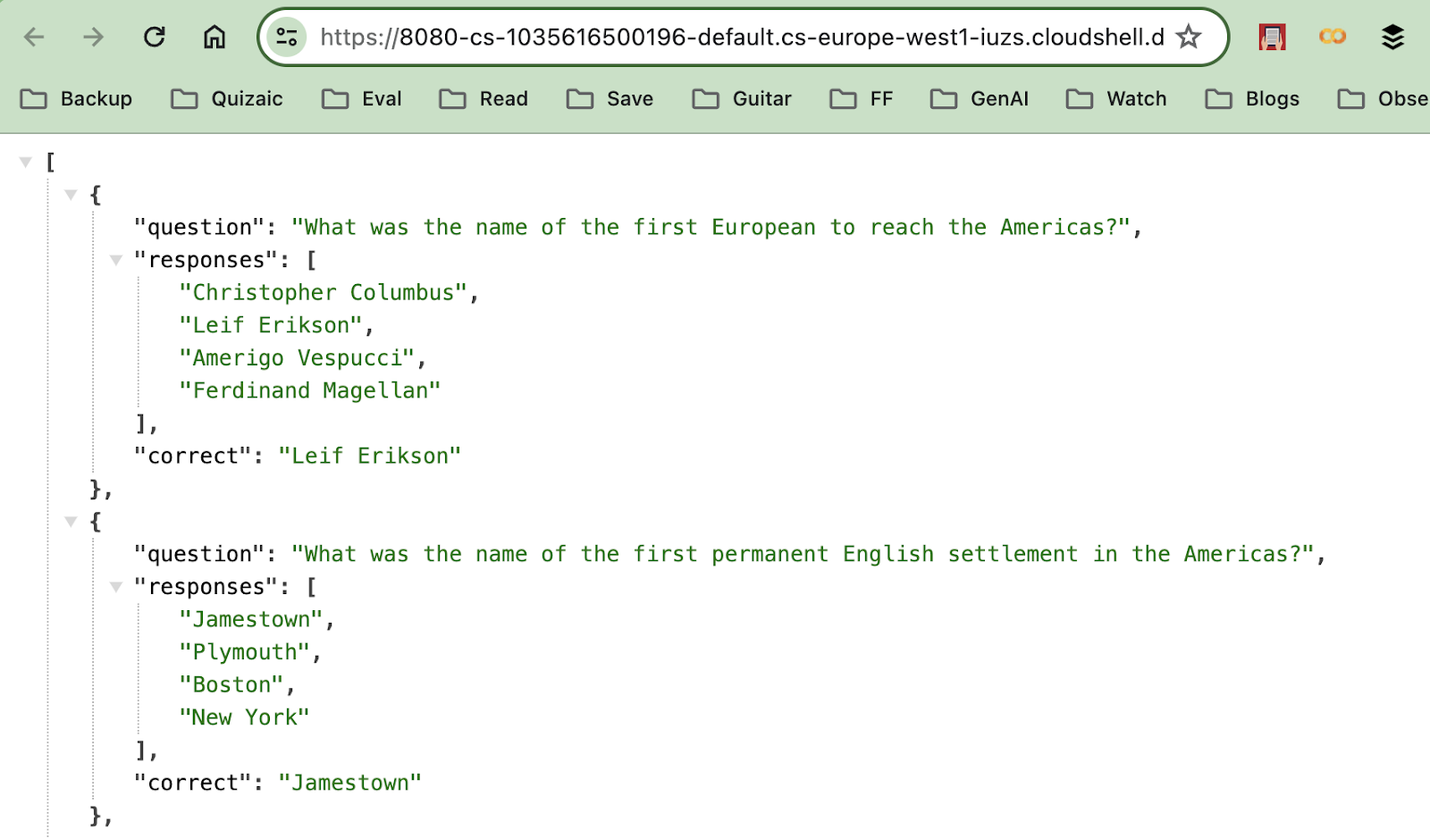Image resolution: width=1430 pixels, height=838 pixels.
Task: Reload the current page
Action: pos(155,37)
